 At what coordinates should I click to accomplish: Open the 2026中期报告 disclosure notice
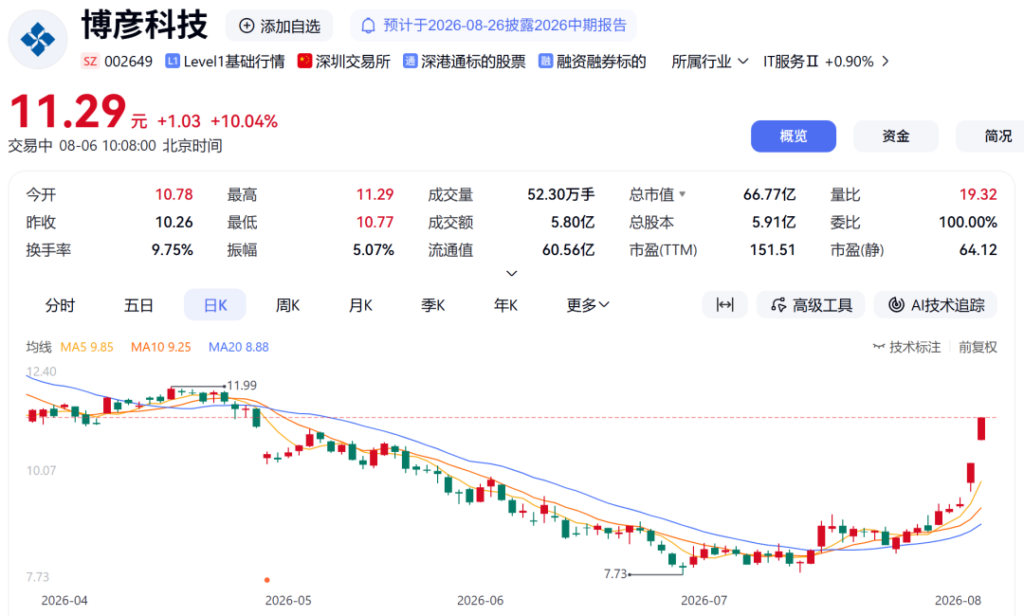(x=494, y=26)
